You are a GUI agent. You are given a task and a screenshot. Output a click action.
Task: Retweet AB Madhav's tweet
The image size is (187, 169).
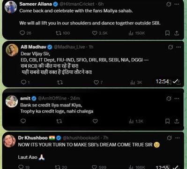pyautogui.click(x=60, y=82)
